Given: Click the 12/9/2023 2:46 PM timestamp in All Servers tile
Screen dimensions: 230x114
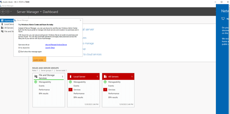Looking at the screenshot, I should click(x=126, y=105).
